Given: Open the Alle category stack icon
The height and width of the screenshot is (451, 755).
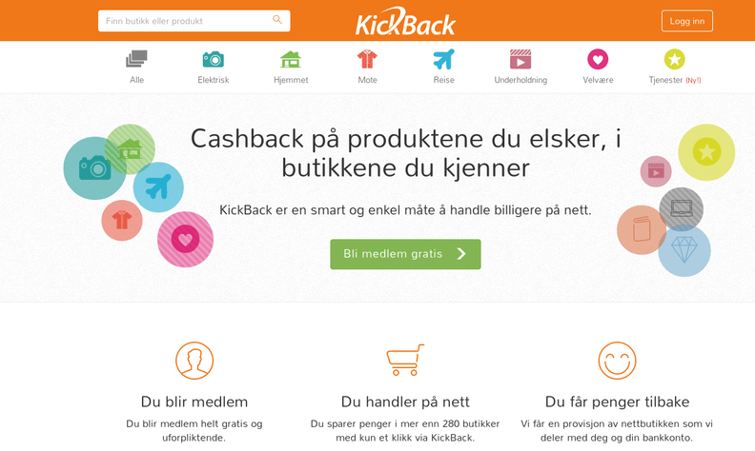Looking at the screenshot, I should pos(136,59).
